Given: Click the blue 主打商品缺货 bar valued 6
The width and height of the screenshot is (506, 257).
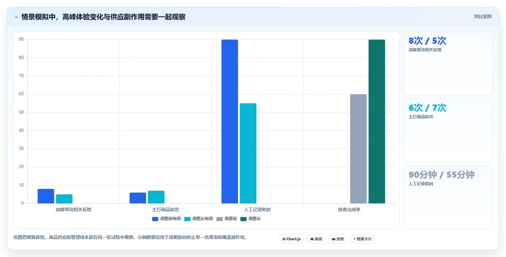Looking at the screenshot, I should tap(138, 198).
